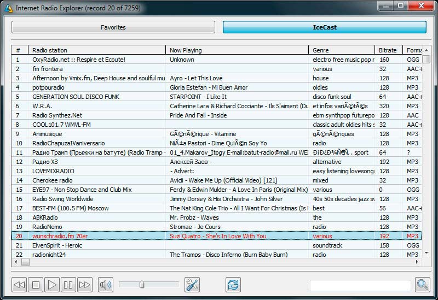The width and height of the screenshot is (438, 300).
Task: Click the horizontal scrollbar left arrow
Action: coord(16,262)
